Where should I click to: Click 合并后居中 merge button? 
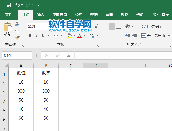pos(153,36)
